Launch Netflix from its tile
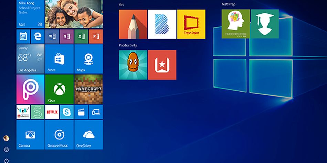This screenshot has width=327, height=163. 52,112
